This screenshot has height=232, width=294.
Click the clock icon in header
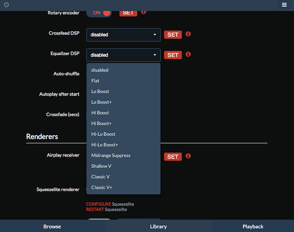tap(6, 5)
